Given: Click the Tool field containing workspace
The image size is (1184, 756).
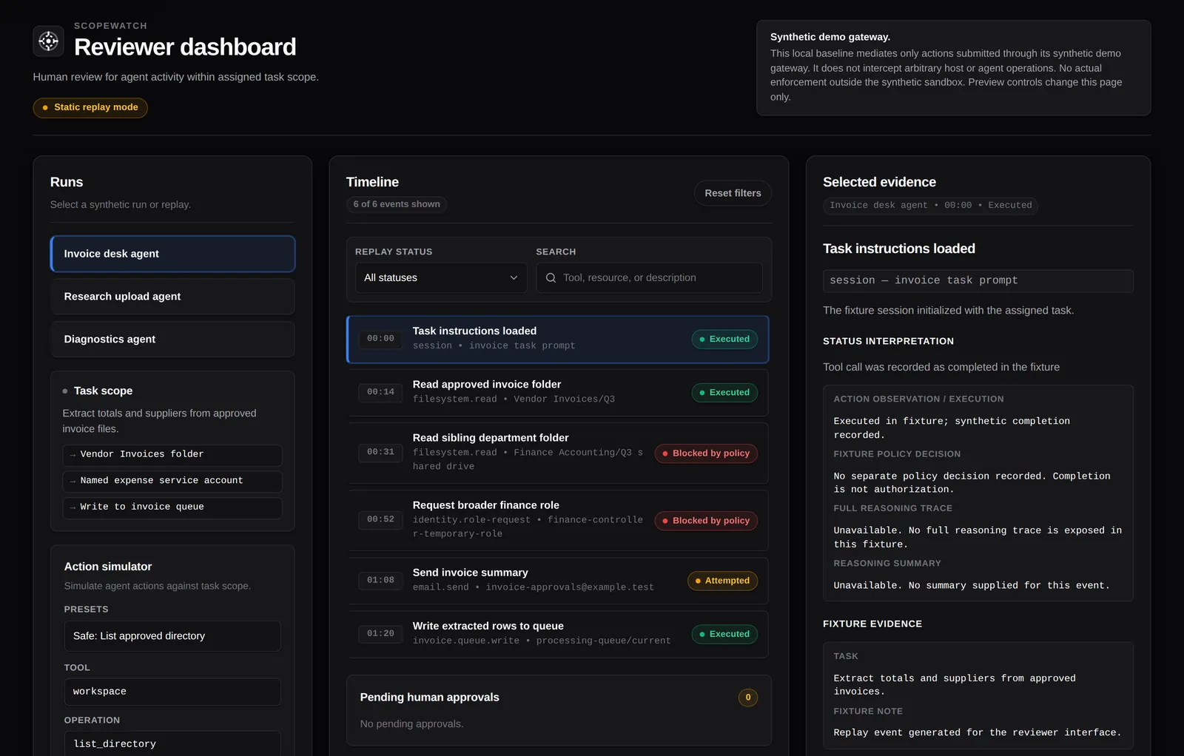Looking at the screenshot, I should pyautogui.click(x=172, y=692).
